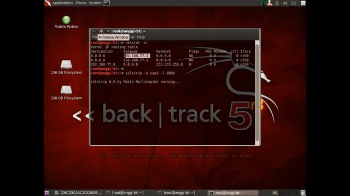Close the terminal window
The height and width of the screenshot is (196, 350).
click(x=108, y=32)
